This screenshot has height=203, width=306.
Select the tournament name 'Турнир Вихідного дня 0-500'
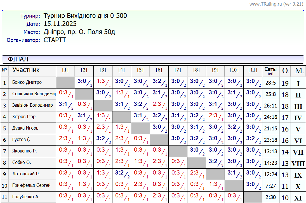point(85,16)
